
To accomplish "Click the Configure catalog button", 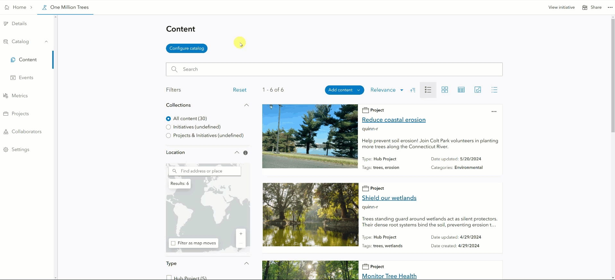I will point(186,48).
